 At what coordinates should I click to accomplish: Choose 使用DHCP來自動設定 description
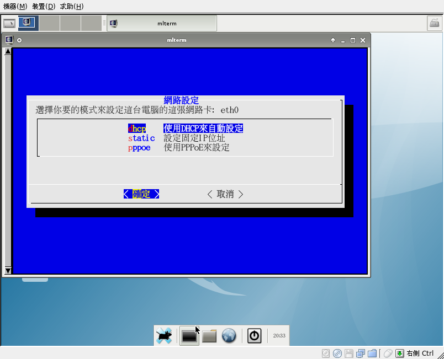click(x=203, y=128)
